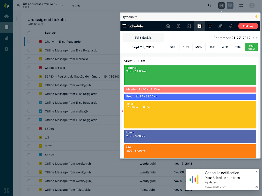The width and height of the screenshot is (262, 196).
Task: Click the Full Schedule button
Action: click(143, 38)
